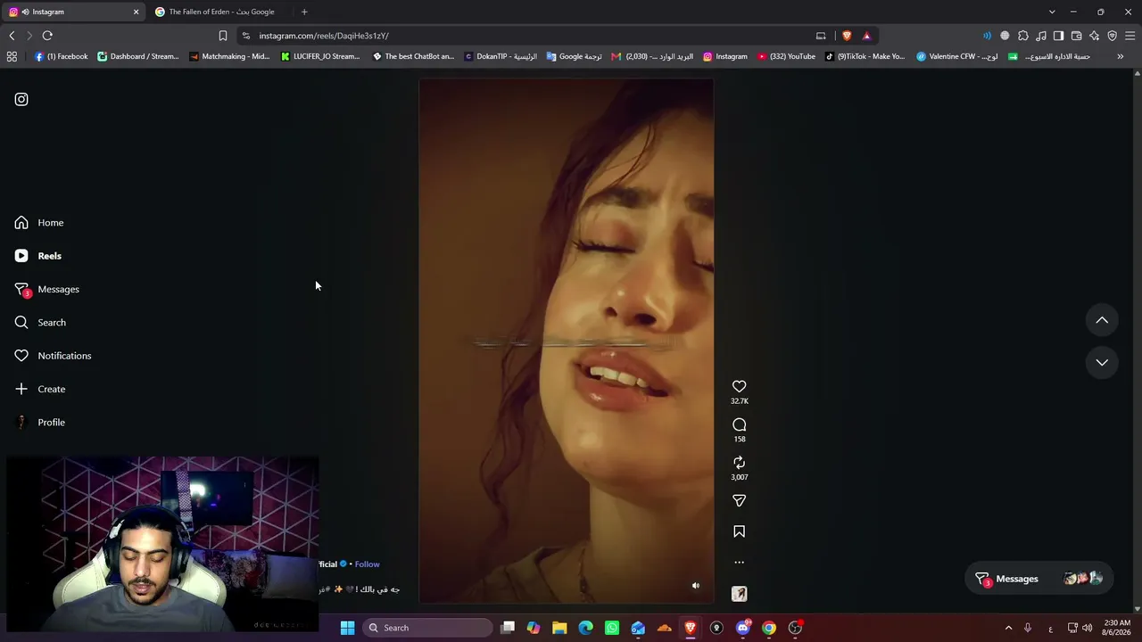The image size is (1142, 642).
Task: Switch to the Instagram browser tab
Action: tap(73, 12)
